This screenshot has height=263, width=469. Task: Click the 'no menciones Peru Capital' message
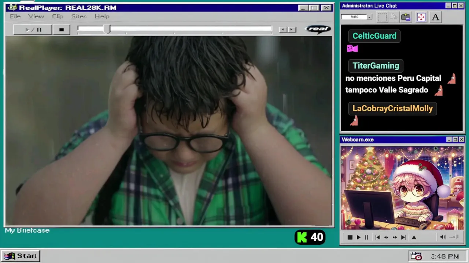point(393,78)
